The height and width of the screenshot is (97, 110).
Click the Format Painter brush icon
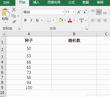[14, 22]
